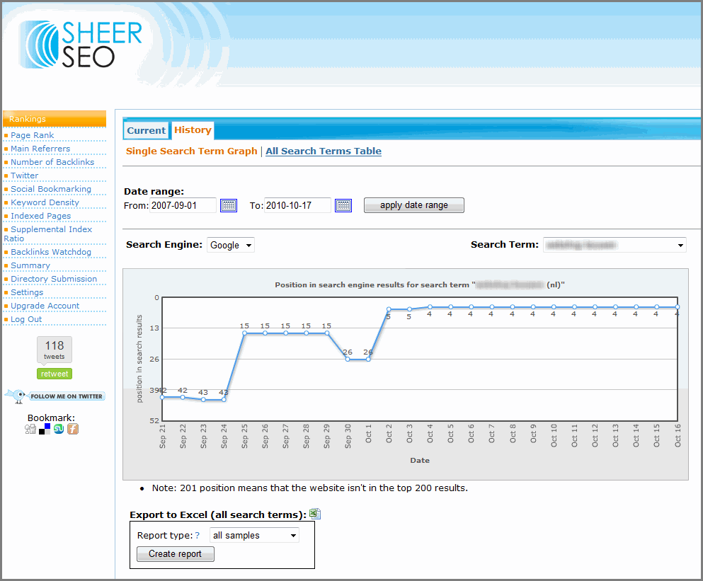Click the Sheer SEO logo

[x=81, y=44]
